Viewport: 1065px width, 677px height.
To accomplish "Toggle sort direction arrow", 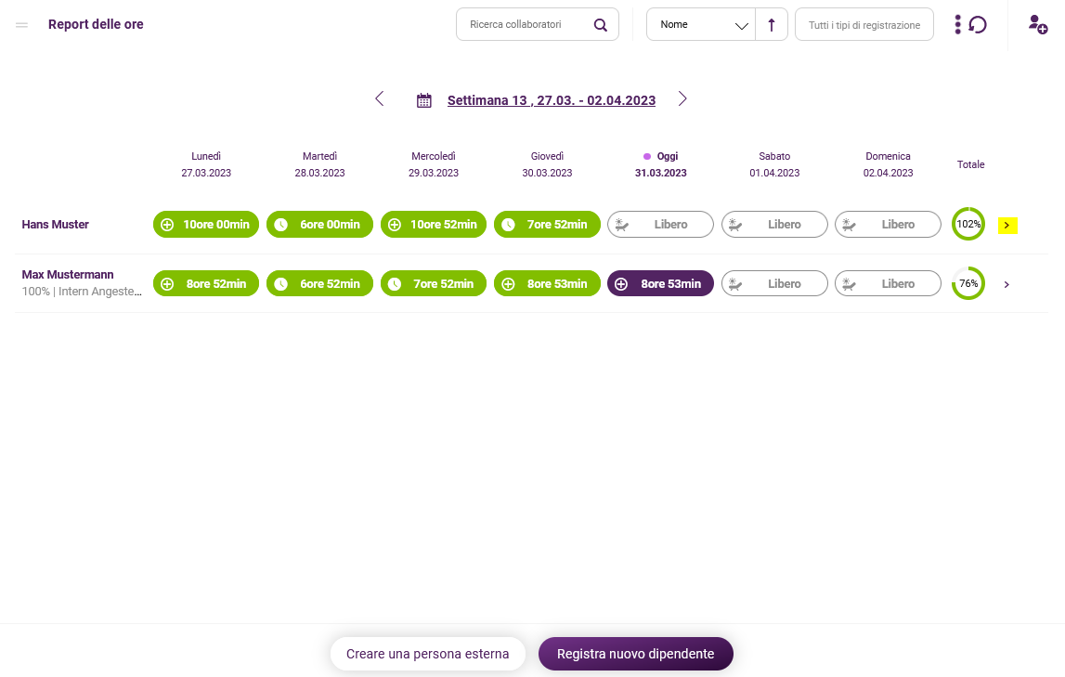I will point(772,24).
